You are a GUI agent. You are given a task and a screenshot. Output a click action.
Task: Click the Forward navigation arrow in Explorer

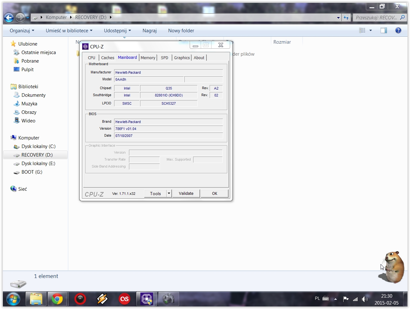(x=20, y=18)
